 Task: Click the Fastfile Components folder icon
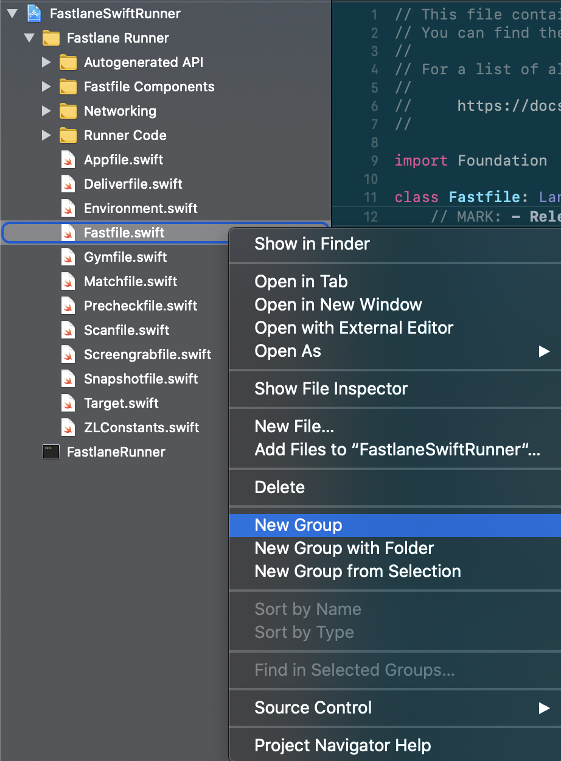click(68, 86)
